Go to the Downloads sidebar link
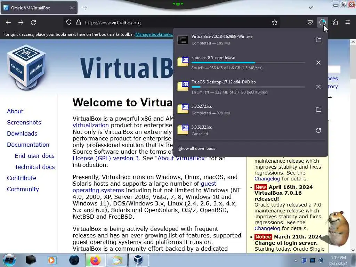Image resolution: width=356 pixels, height=267 pixels. (x=22, y=133)
